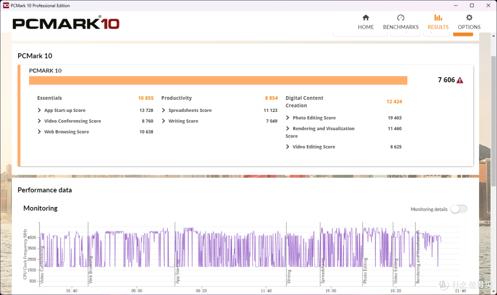Expand Web Browsing Score details
This screenshot has height=295, width=497.
pos(39,132)
